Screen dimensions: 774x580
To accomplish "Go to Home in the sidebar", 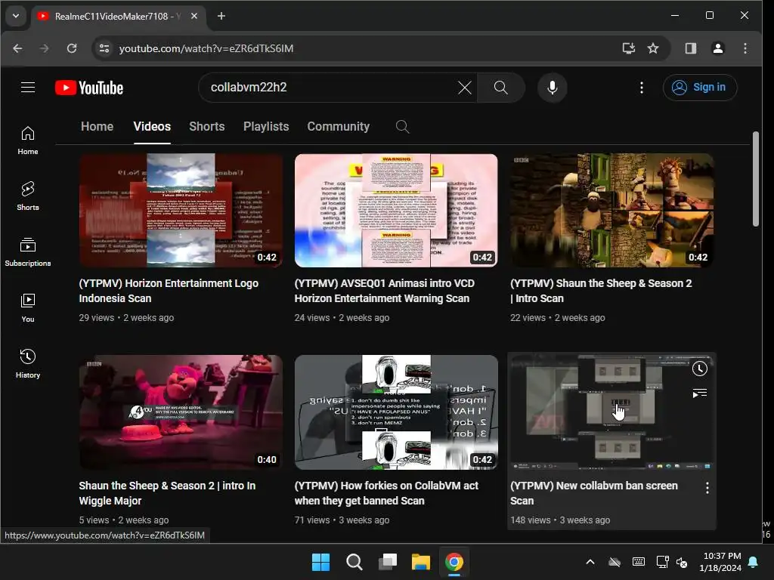I will (28, 140).
